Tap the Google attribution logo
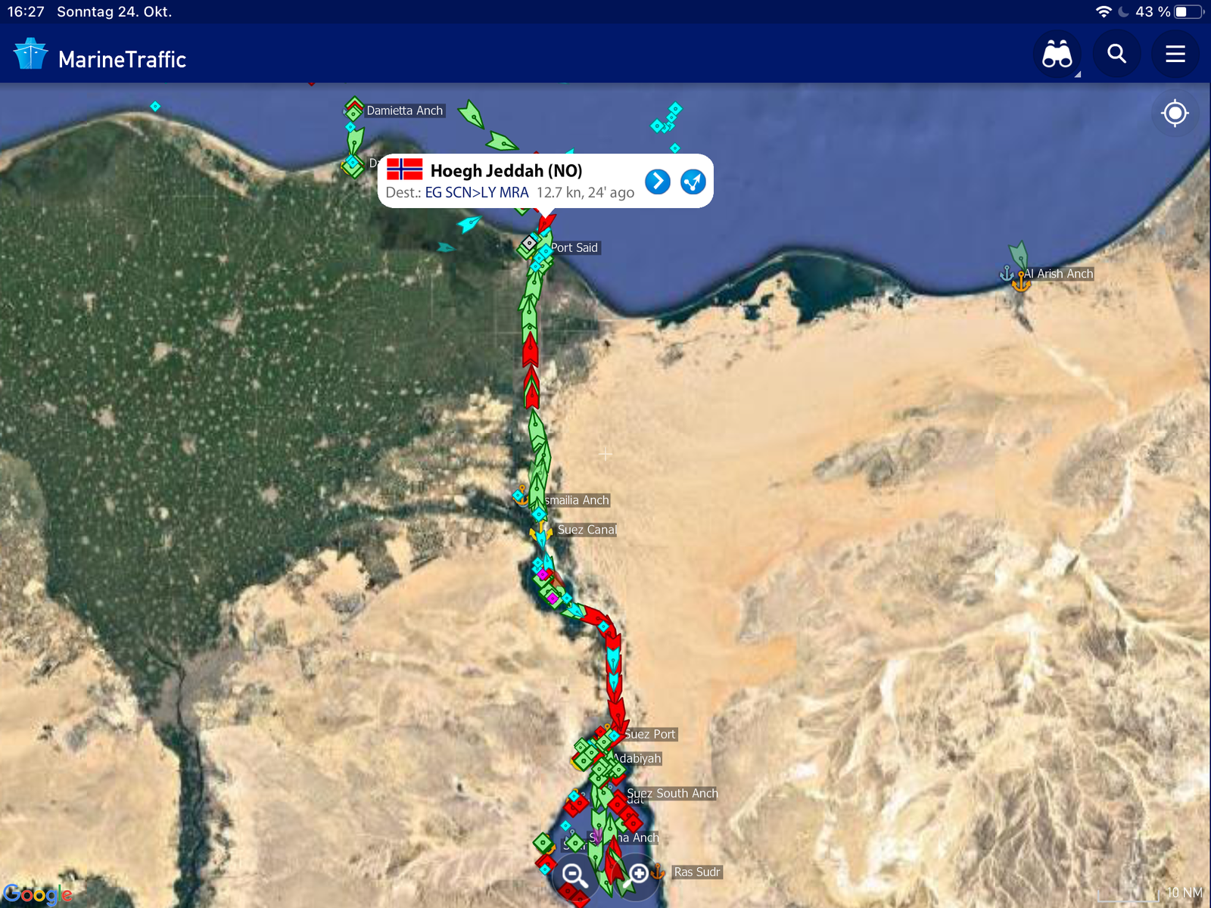 (37, 894)
